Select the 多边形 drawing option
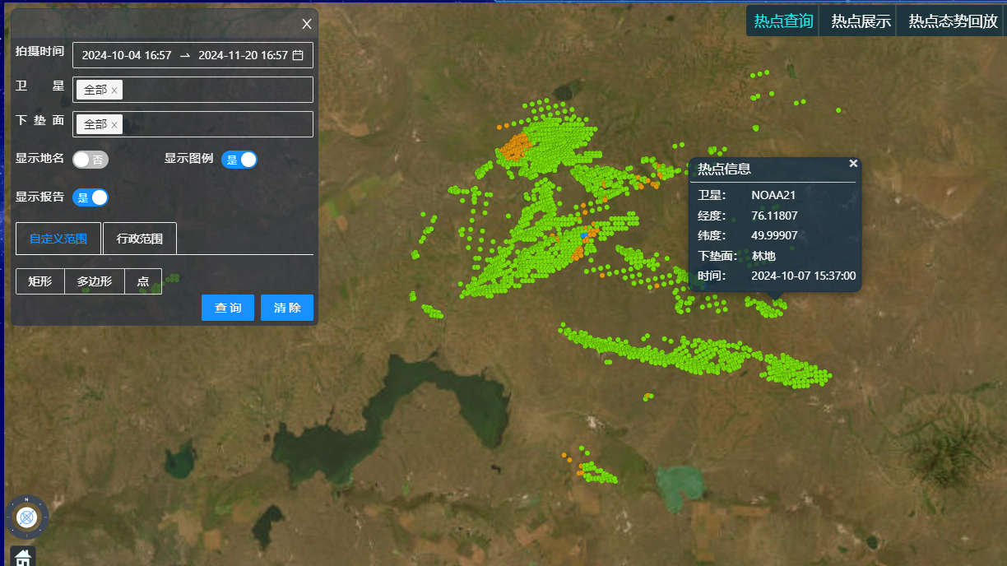 [95, 281]
